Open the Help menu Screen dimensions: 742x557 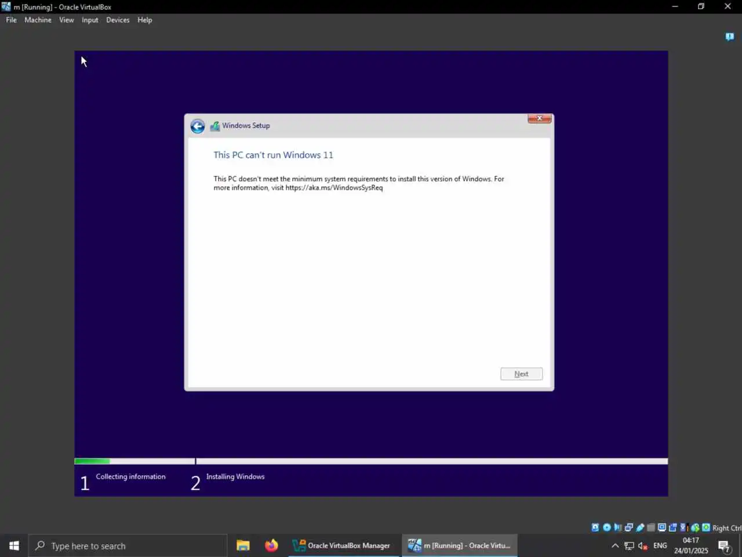pyautogui.click(x=145, y=20)
